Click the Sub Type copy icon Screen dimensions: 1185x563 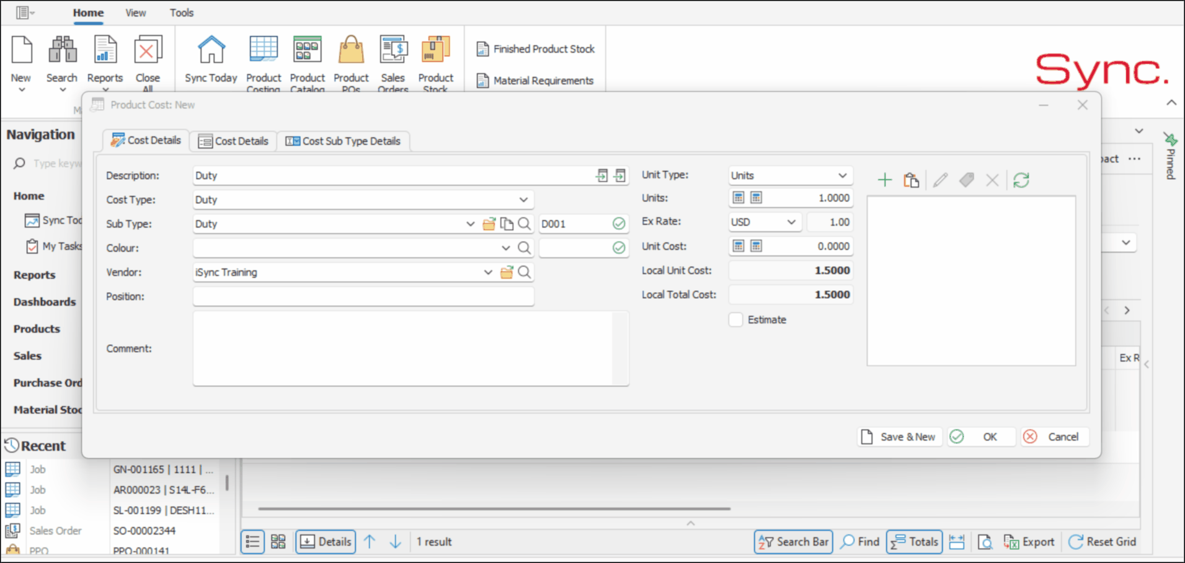click(x=507, y=224)
